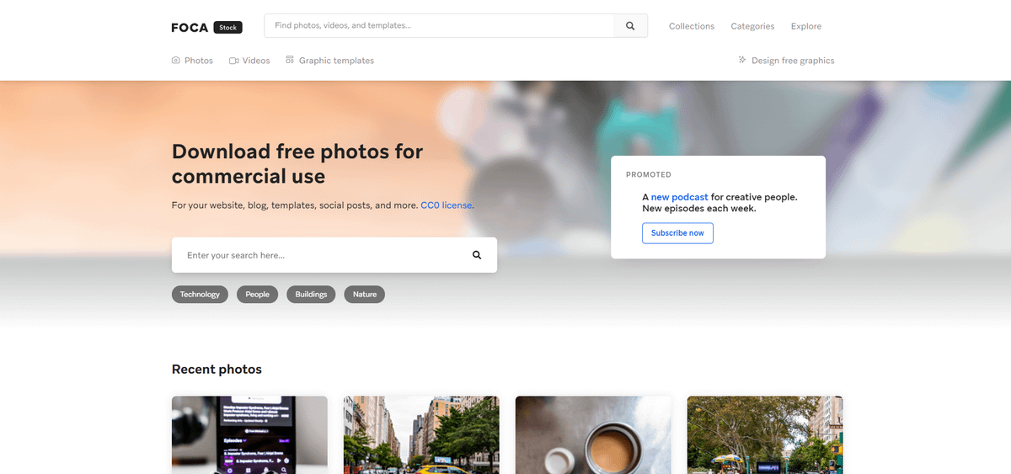
Task: Click the hero search magnifier icon
Action: tap(477, 255)
